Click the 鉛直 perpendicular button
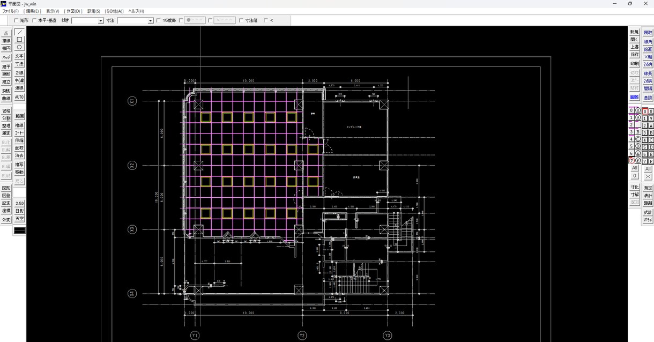The image size is (654, 342). coord(648,49)
